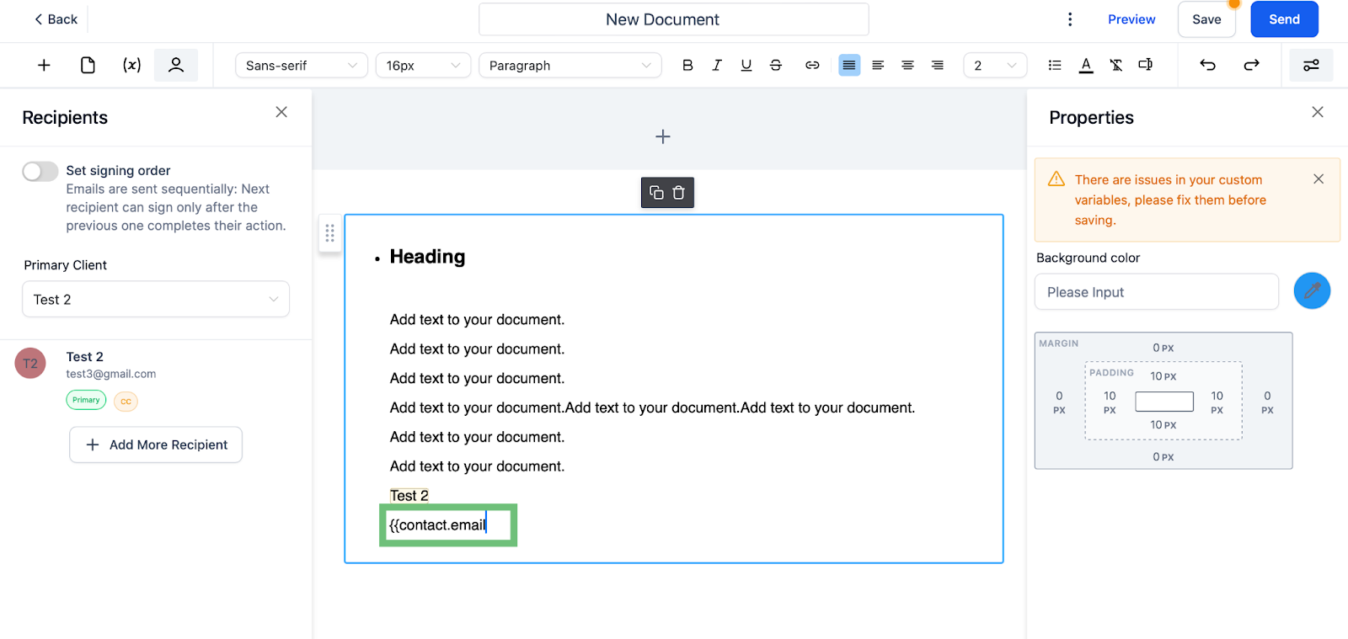1348x639 pixels.
Task: Dismiss the custom variables warning
Action: (1319, 178)
